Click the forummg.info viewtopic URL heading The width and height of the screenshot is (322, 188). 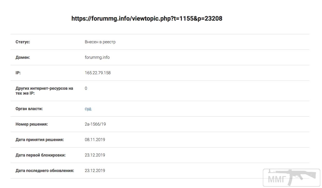click(147, 19)
